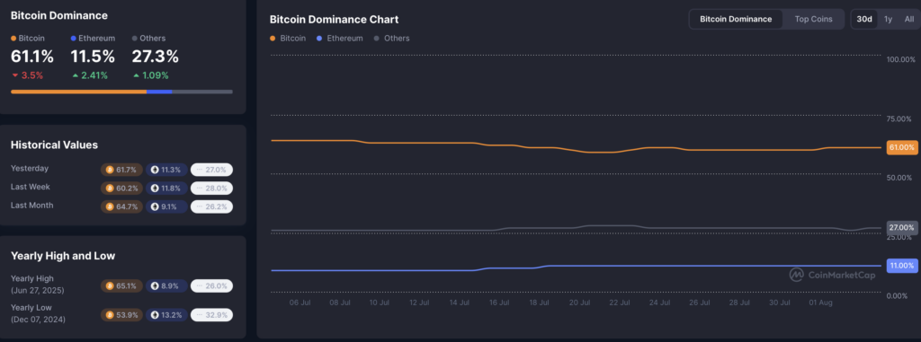Click the blue Ethereum segment of dominance bar

(159, 92)
